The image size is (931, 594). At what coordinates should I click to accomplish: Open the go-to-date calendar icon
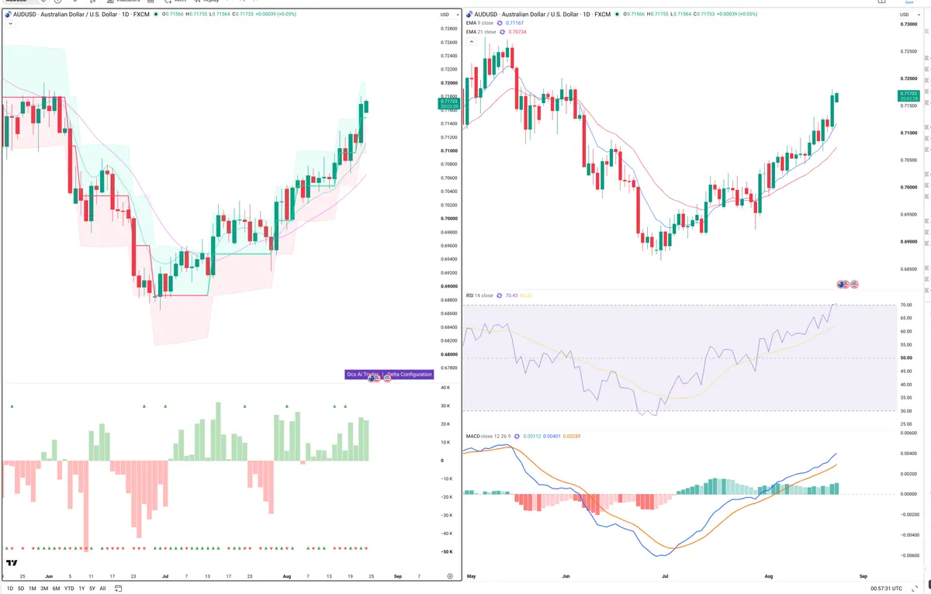pyautogui.click(x=118, y=589)
